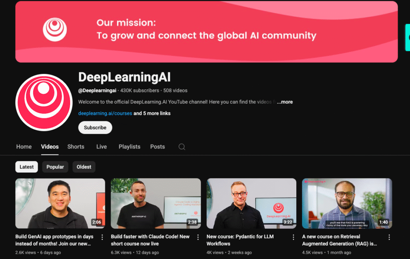Click the DeepLearningAI channel name heading
This screenshot has height=259, width=410.
click(125, 77)
